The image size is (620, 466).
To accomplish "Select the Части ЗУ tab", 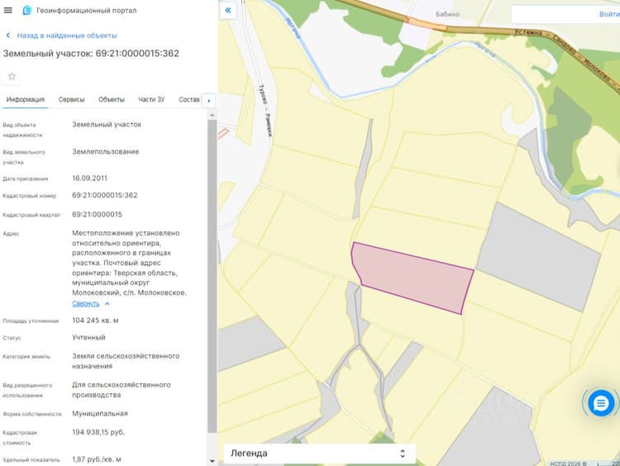I will 151,100.
